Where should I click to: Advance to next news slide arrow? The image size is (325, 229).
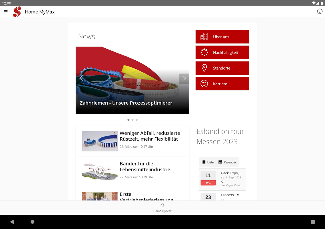pos(184,78)
